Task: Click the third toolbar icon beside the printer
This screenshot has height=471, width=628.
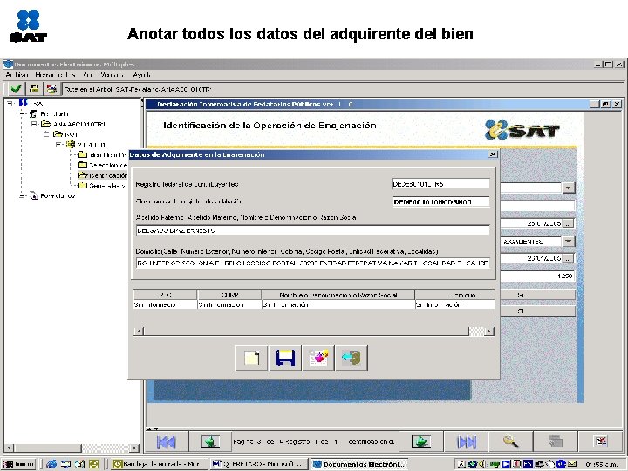Action: point(51,89)
